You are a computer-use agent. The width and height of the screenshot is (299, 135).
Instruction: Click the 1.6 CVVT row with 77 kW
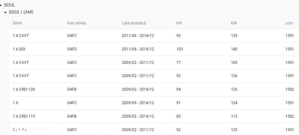point(21,63)
